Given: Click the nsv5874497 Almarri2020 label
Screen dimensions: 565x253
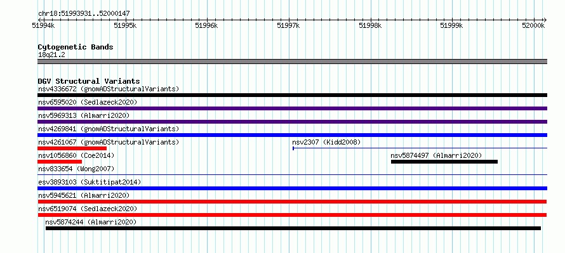Looking at the screenshot, I should 436,155.
